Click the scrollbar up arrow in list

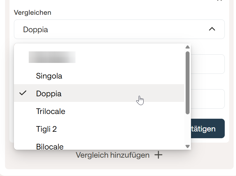coord(187,47)
